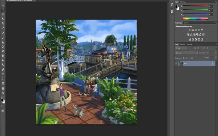Image resolution: width=218 pixels, height=136 pixels.
Task: Select the Hand tool
Action: pos(3,88)
